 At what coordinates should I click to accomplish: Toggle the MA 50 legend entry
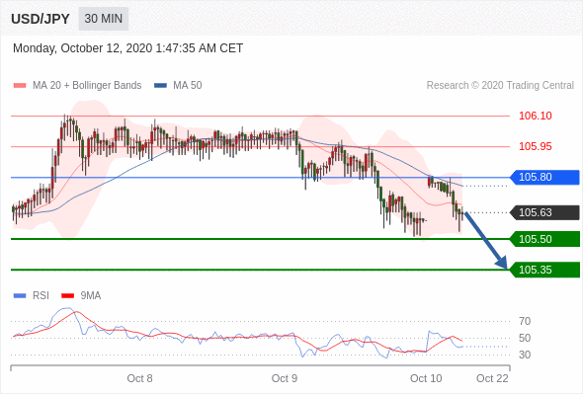[178, 86]
